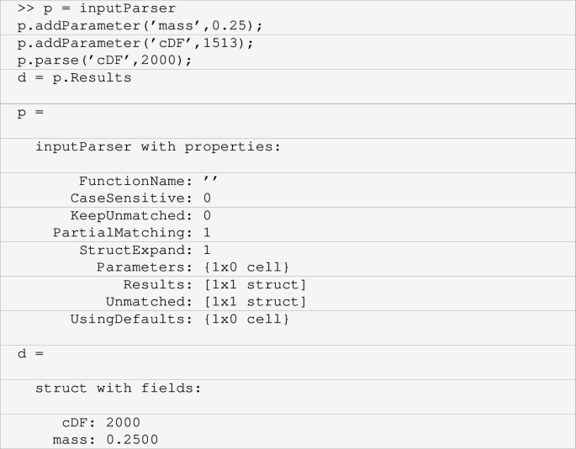Click the 'd =' output header
This screenshot has width=576, height=449.
(30, 353)
